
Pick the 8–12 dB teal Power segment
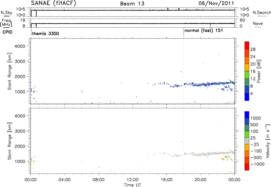pyautogui.click(x=247, y=82)
